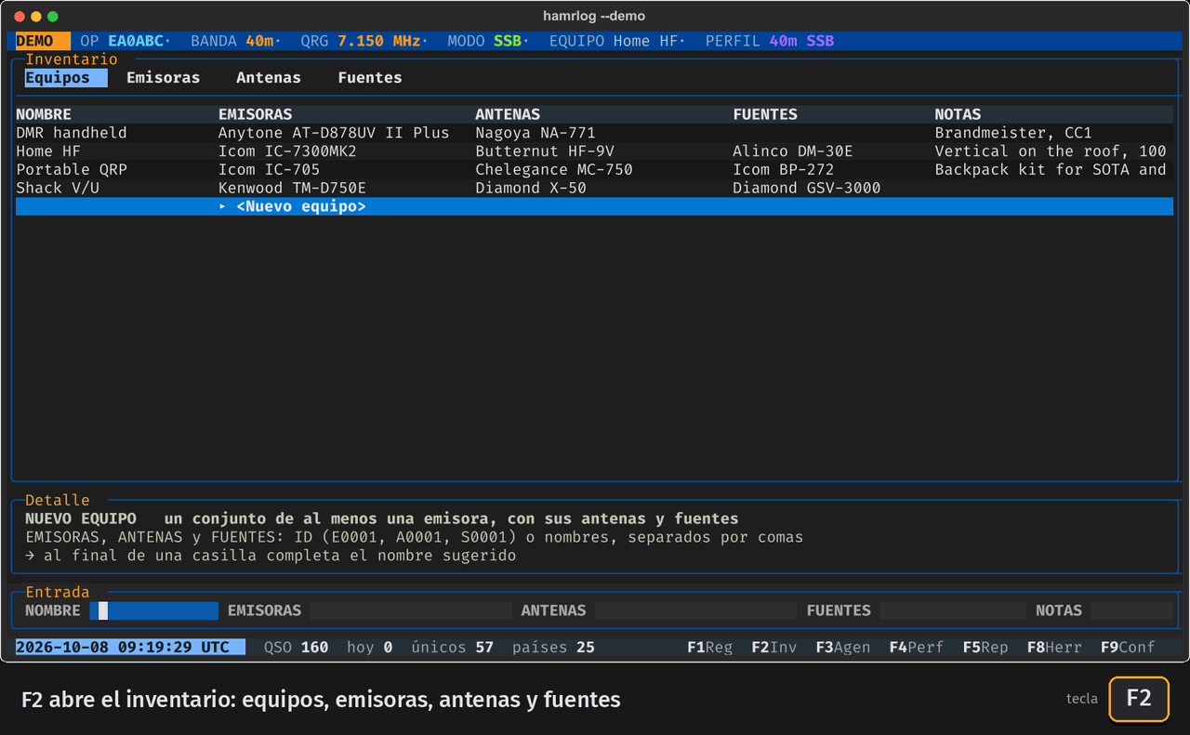Click the Icom BP-272 cell
Image resolution: width=1190 pixels, height=735 pixels.
click(x=784, y=170)
